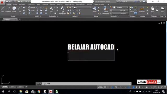167x94 pixels.
Task: Expand the Utilities panel
Action: point(143,16)
